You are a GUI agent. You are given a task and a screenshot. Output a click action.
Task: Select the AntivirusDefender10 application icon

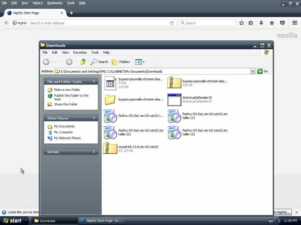coord(174,100)
